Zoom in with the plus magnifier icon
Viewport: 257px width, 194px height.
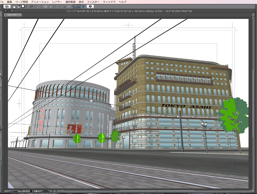(27, 191)
